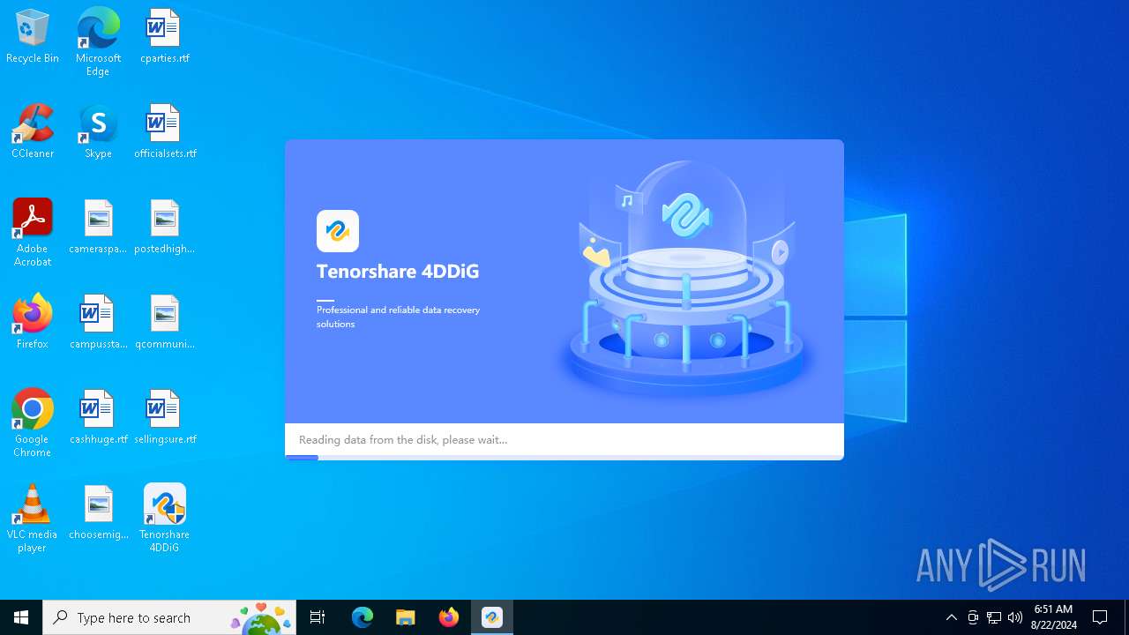Image resolution: width=1129 pixels, height=635 pixels.
Task: Open the volume control tray icon
Action: pyautogui.click(x=1015, y=617)
